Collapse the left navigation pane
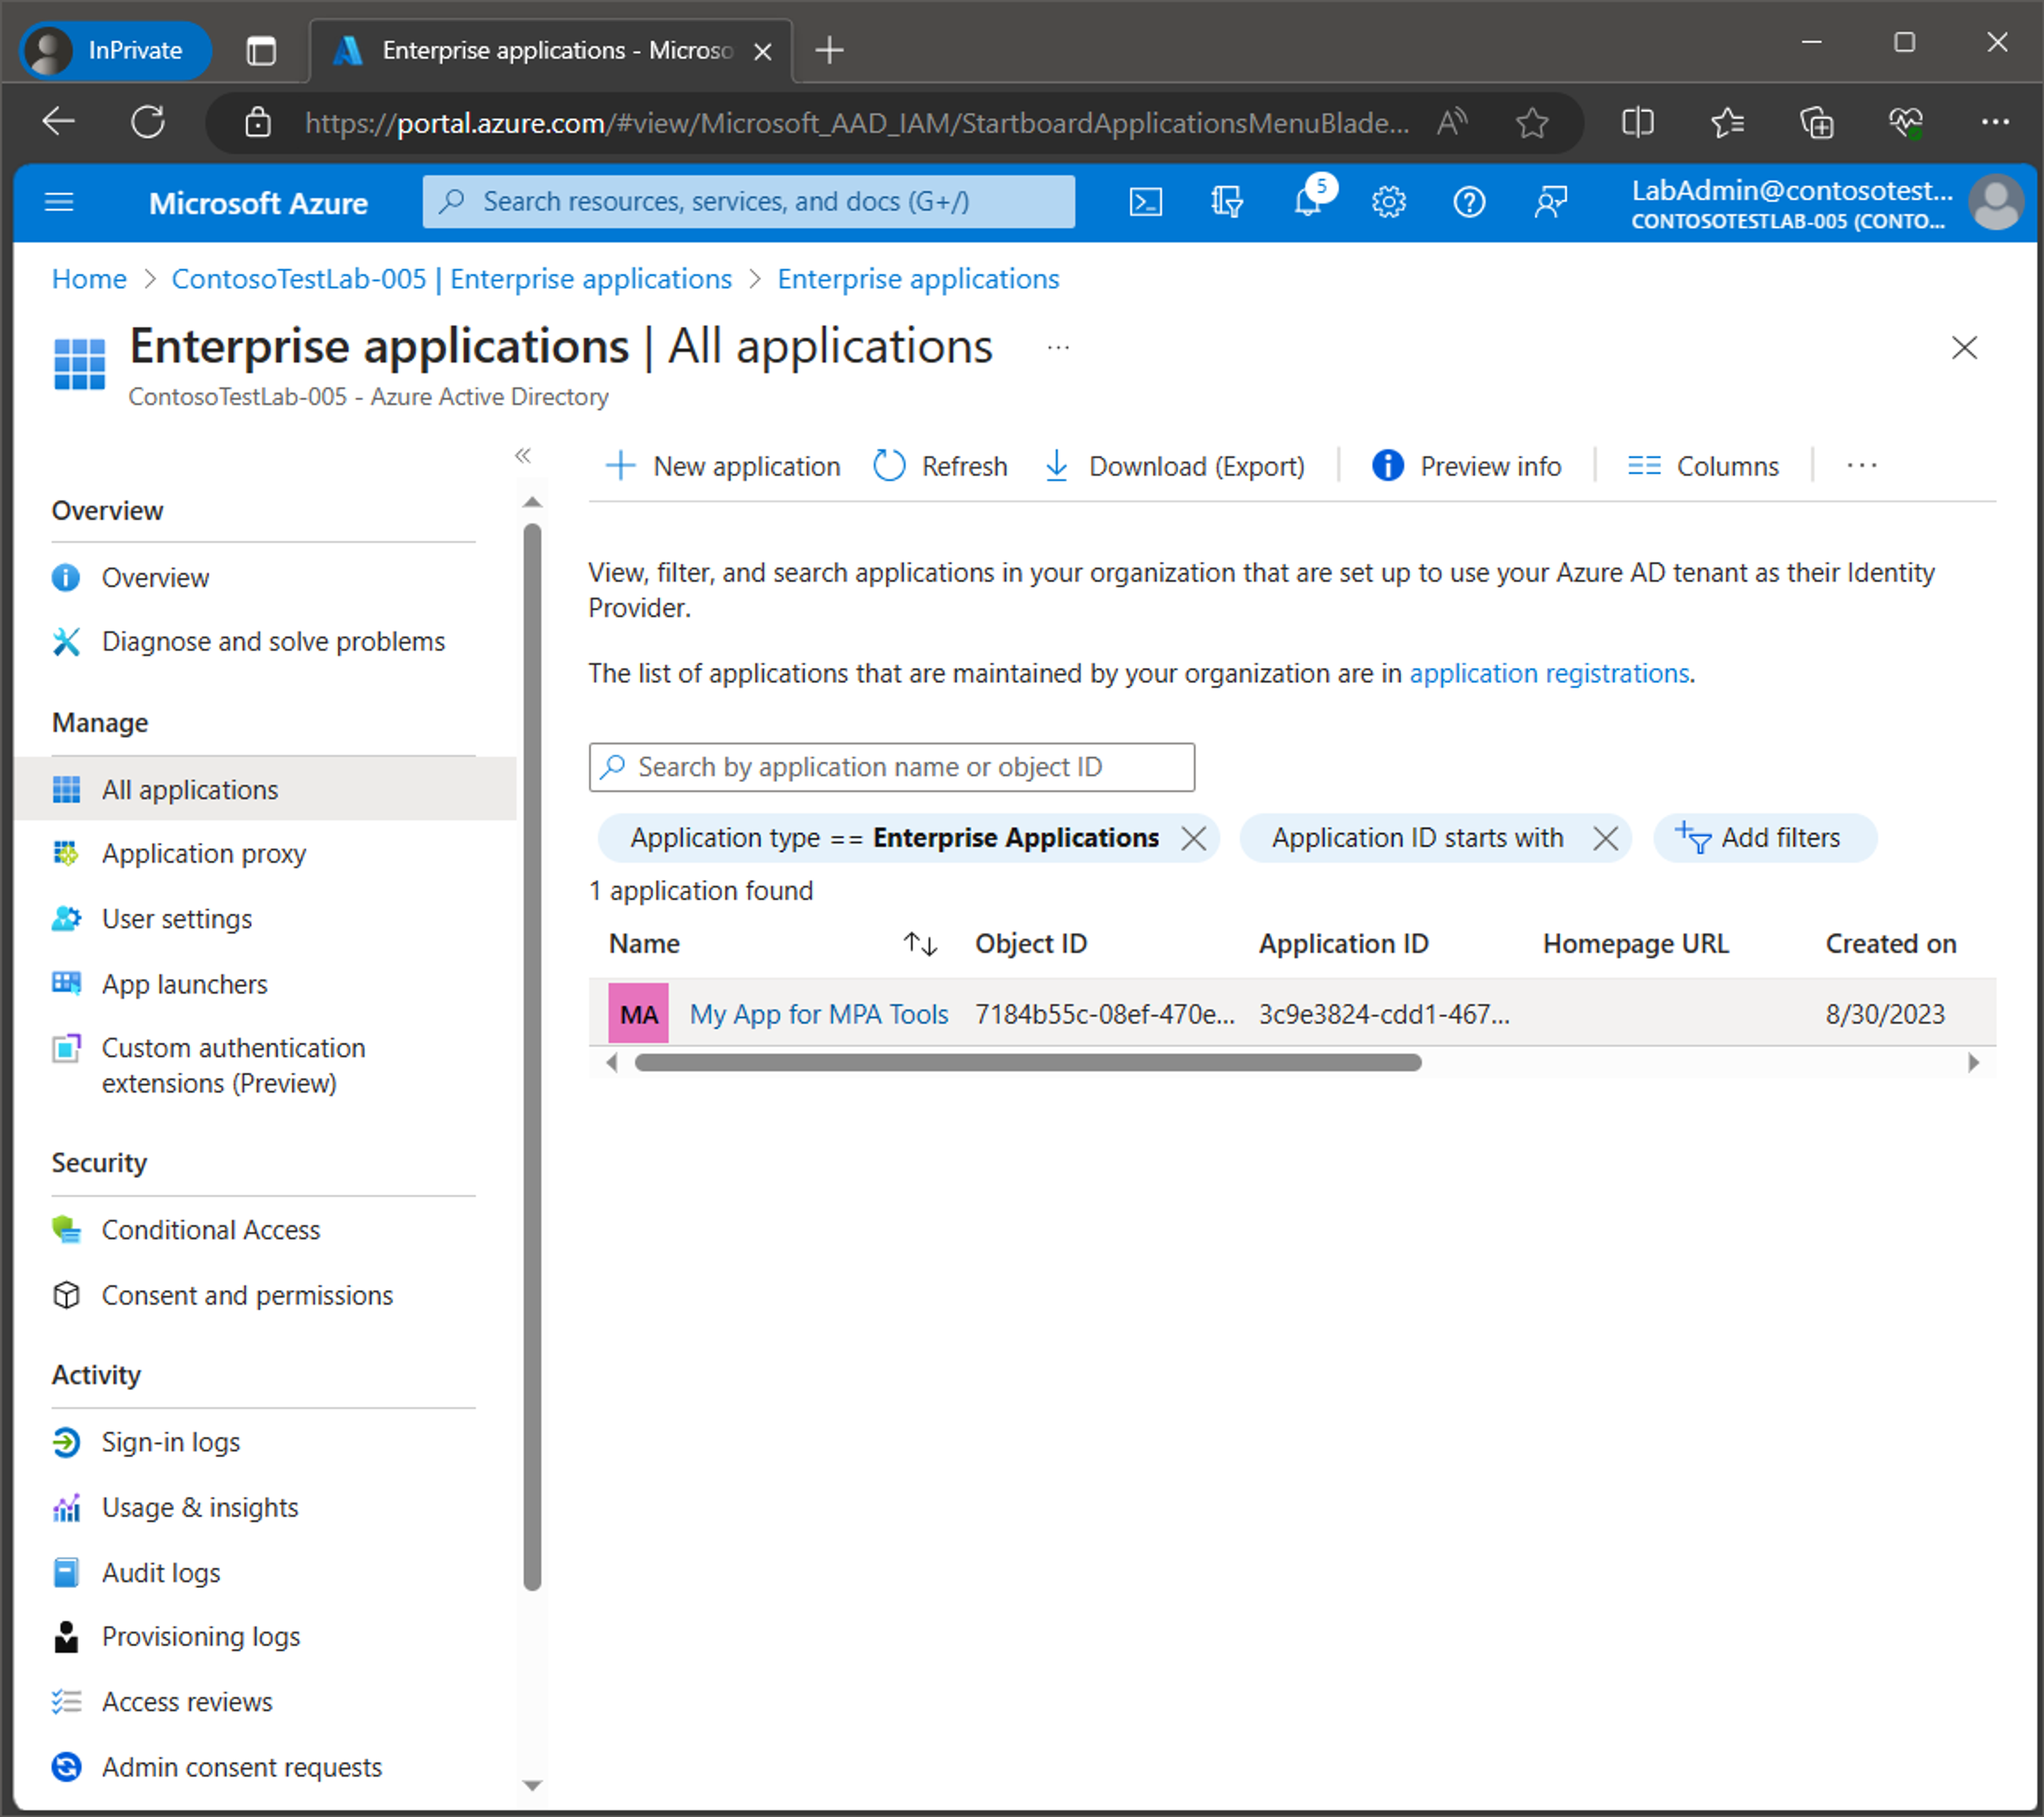This screenshot has width=2044, height=1817. [523, 456]
